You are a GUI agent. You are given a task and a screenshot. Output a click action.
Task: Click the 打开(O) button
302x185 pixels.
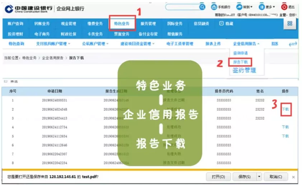218,177
